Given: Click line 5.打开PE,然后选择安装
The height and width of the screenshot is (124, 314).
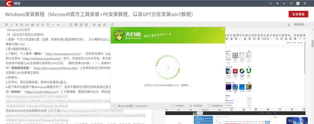Looking at the screenshot, I should pos(37,82).
